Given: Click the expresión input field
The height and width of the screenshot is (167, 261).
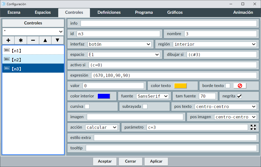Looking at the screenshot, I should pyautogui.click(x=174, y=75).
